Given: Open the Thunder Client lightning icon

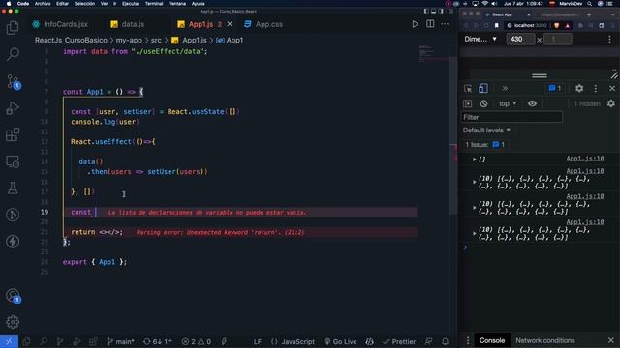Looking at the screenshot, I should pyautogui.click(x=13, y=242).
